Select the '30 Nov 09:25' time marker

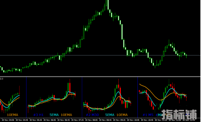[119, 120]
